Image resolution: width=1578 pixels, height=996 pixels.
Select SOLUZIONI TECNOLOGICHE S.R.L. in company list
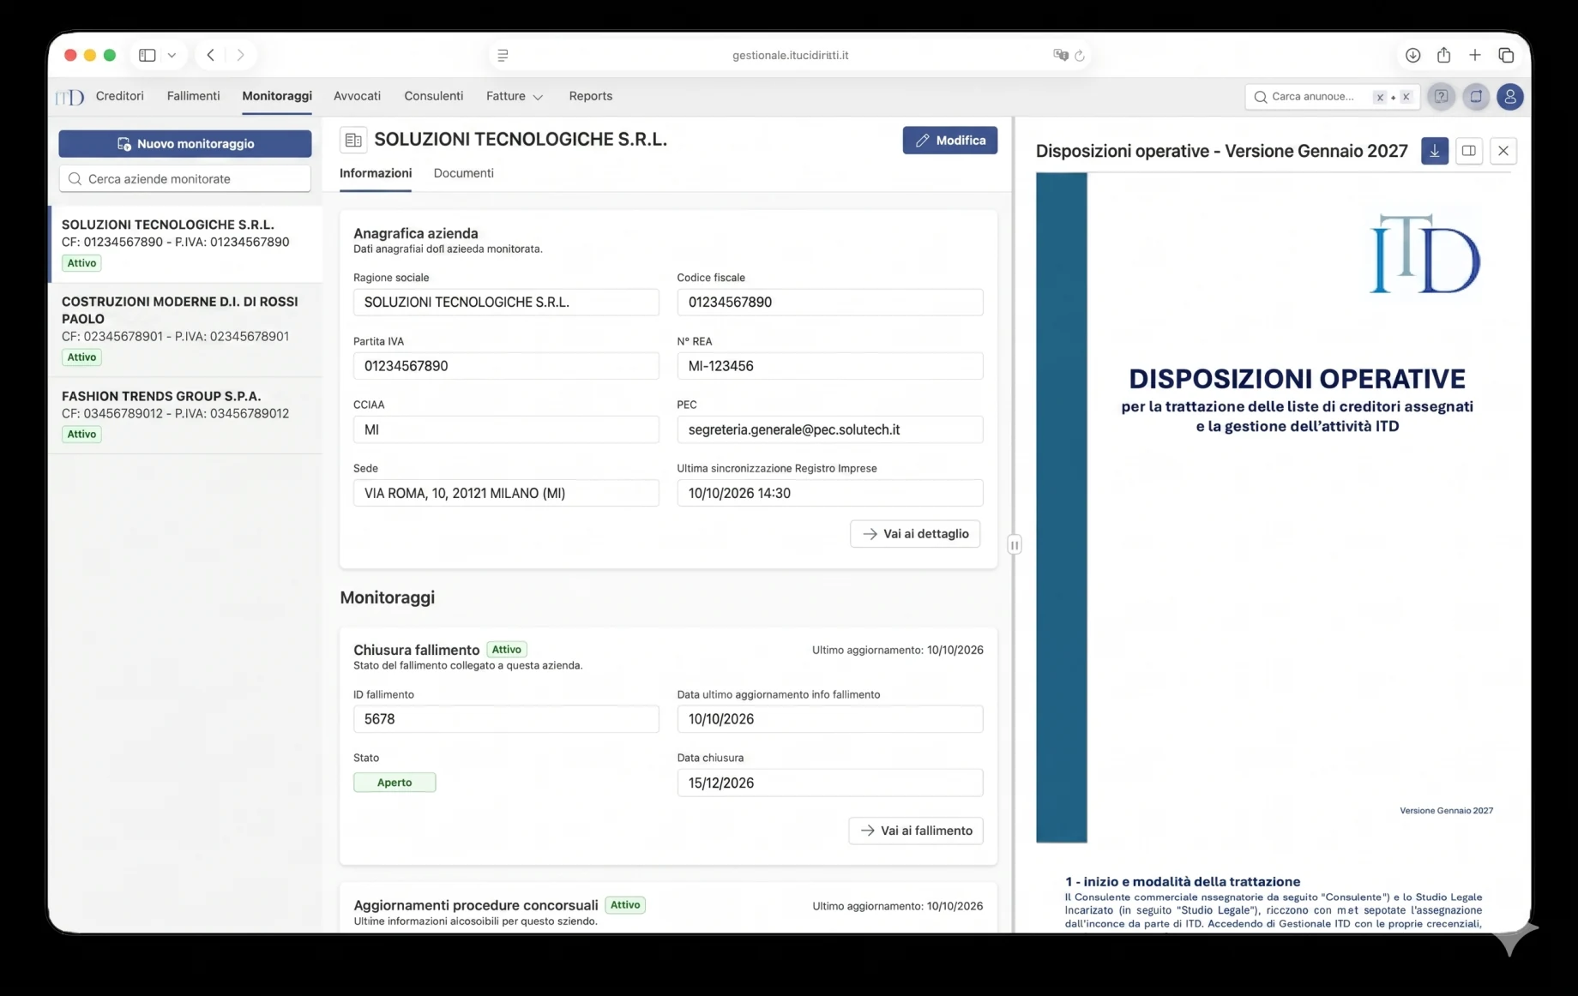pyautogui.click(x=186, y=244)
